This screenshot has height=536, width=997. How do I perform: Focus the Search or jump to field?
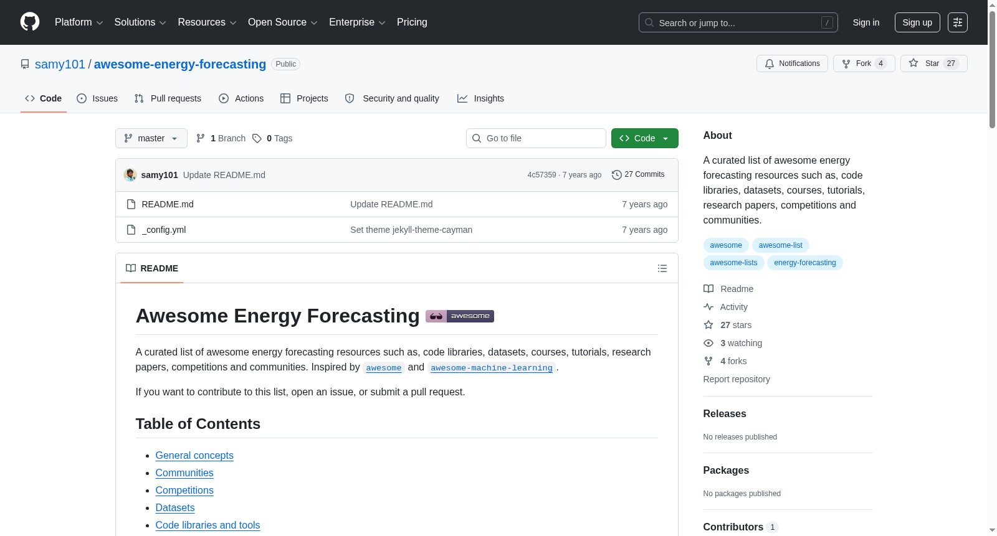point(738,22)
